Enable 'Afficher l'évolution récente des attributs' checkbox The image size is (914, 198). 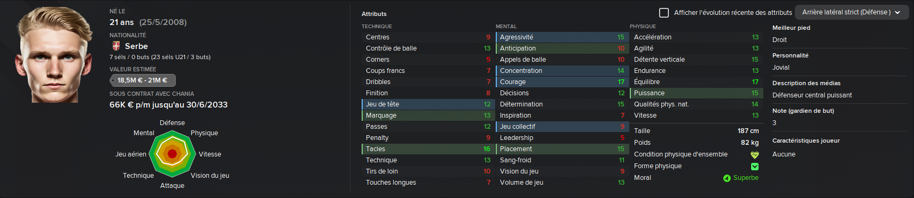pos(664,12)
